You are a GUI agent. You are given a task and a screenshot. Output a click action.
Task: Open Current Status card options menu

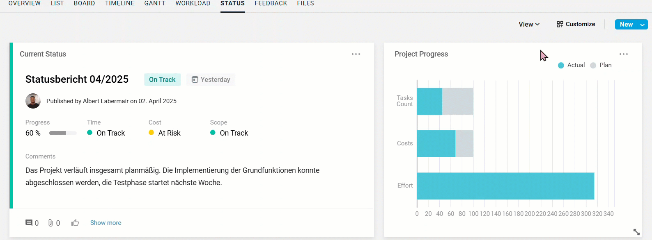(356, 54)
